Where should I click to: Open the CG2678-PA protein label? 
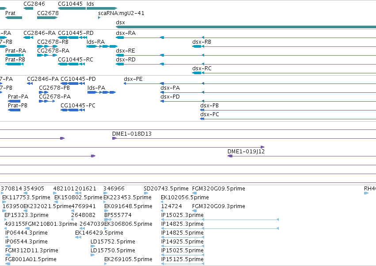(55, 97)
